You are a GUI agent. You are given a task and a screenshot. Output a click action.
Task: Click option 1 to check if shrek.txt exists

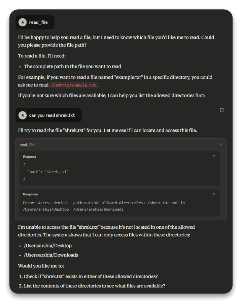[88, 276]
